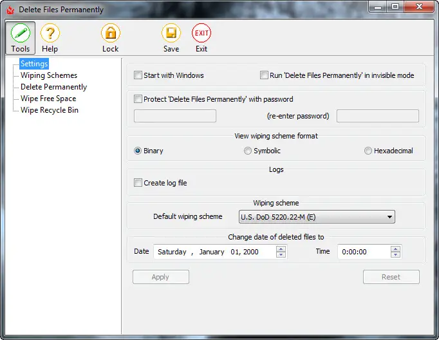
Task: Click the Save floppy disk icon
Action: click(x=171, y=33)
